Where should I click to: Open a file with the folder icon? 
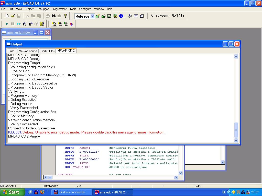click(x=13, y=16)
